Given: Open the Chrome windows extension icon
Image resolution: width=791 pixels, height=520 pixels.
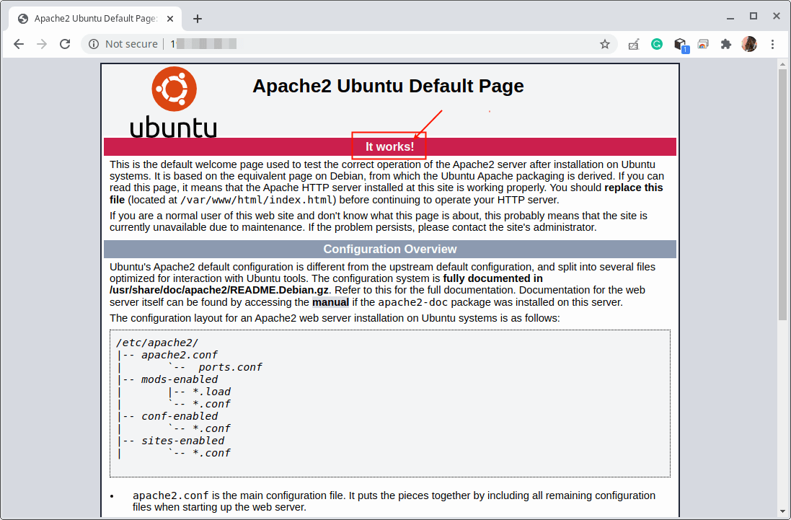Looking at the screenshot, I should 703,44.
